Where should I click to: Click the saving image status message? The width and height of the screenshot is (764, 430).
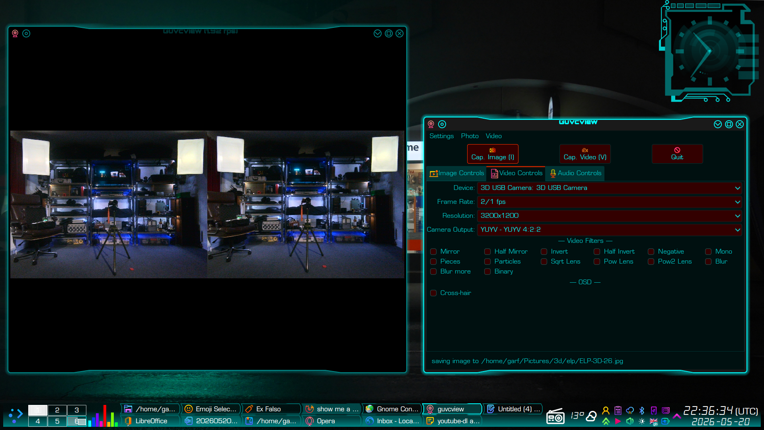[x=527, y=361]
